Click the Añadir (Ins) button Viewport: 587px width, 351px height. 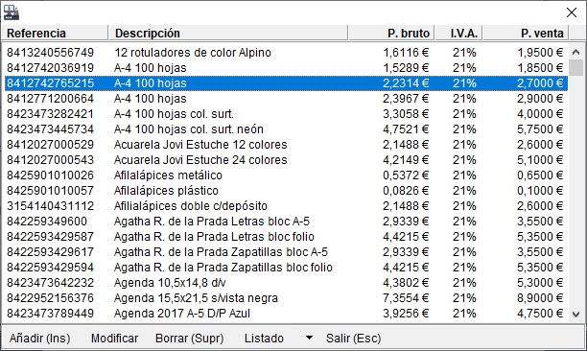39,338
